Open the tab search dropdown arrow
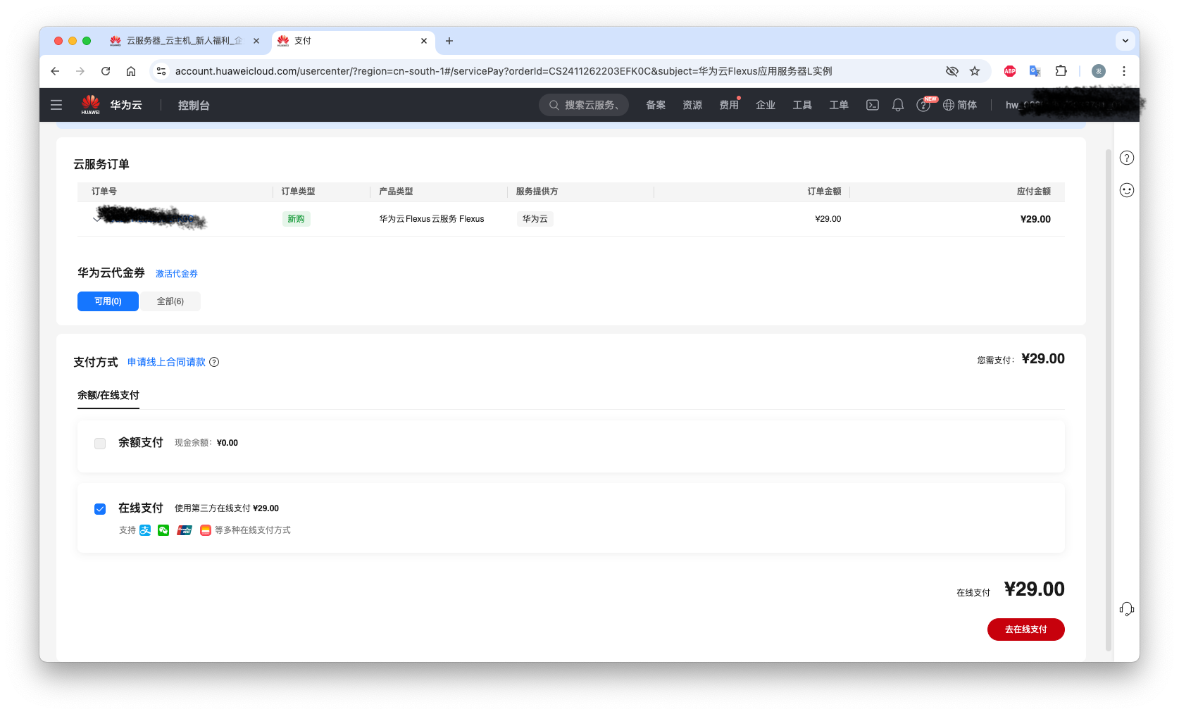The height and width of the screenshot is (714, 1179). tap(1125, 41)
